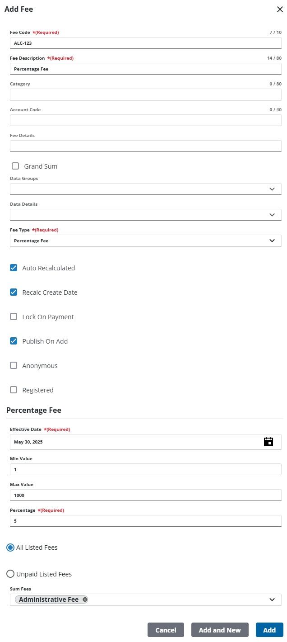Screen dimensions: 287x642
Task: Close the Add Fee dialog
Action: pos(280,9)
